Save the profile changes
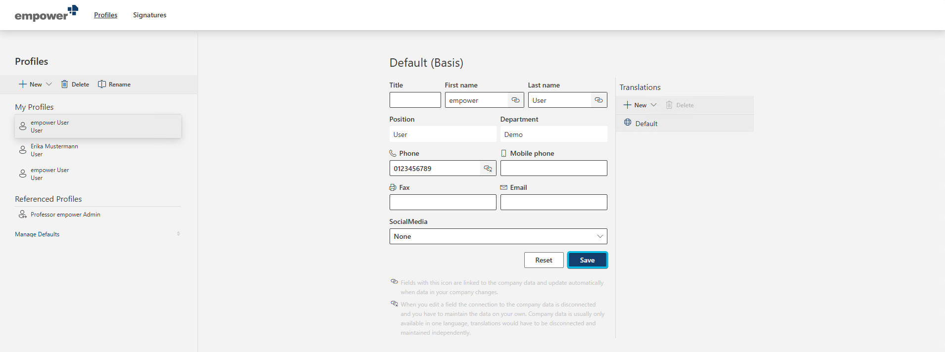Screen dimensions: 945x352 point(587,260)
